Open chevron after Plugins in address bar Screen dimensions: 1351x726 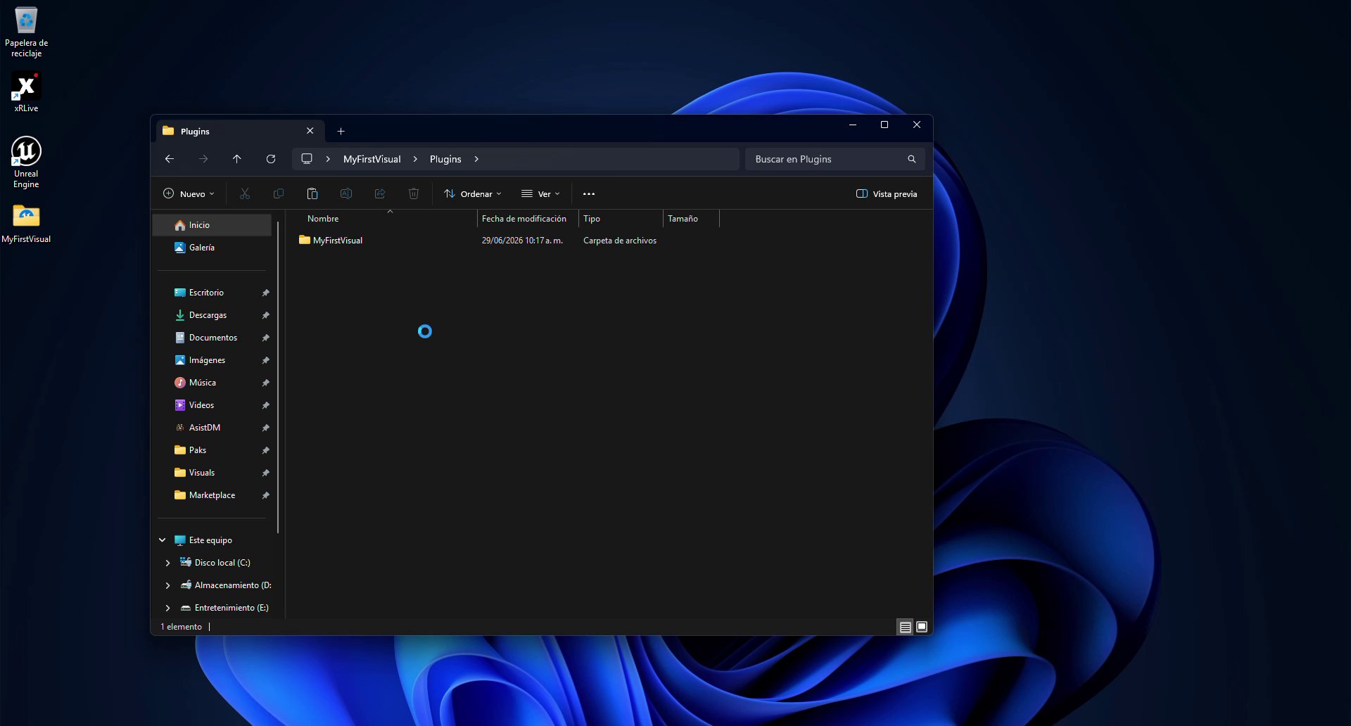pyautogui.click(x=476, y=159)
